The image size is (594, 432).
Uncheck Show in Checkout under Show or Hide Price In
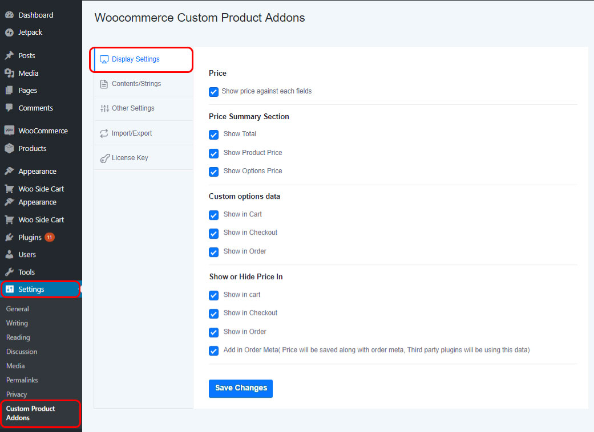coord(213,313)
